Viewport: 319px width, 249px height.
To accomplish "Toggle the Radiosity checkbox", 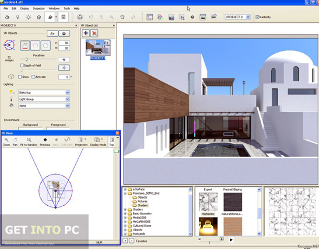I will 257,17.
